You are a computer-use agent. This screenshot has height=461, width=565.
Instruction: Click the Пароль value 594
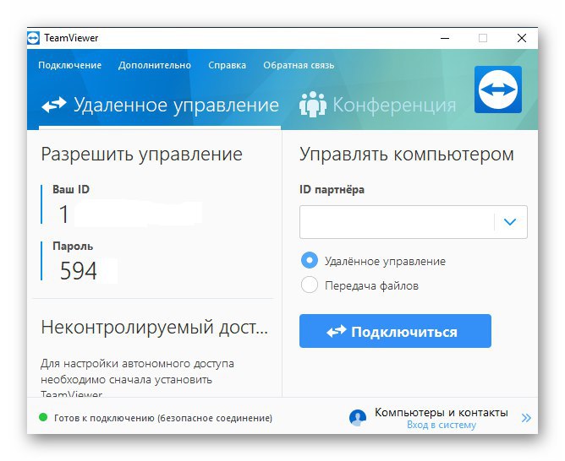coord(79,270)
